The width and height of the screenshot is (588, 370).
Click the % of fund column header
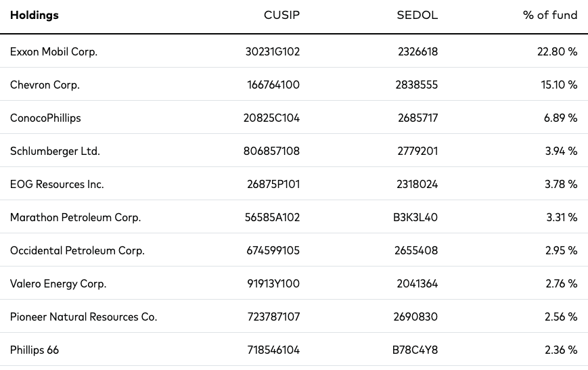(x=549, y=16)
